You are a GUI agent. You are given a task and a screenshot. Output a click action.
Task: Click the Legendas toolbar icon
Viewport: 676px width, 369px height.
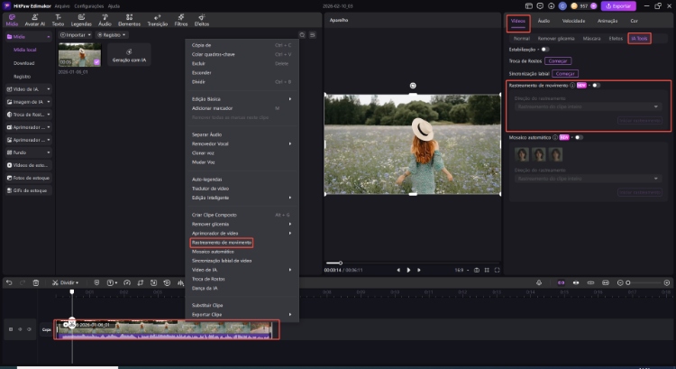(x=81, y=20)
